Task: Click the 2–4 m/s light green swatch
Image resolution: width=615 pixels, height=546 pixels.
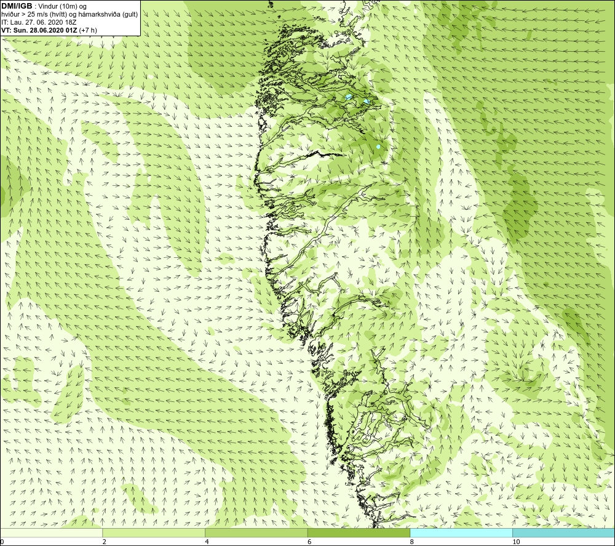Action: click(154, 532)
